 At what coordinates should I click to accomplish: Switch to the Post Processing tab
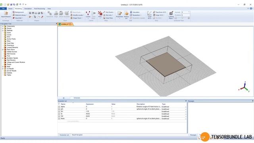tap(39, 9)
